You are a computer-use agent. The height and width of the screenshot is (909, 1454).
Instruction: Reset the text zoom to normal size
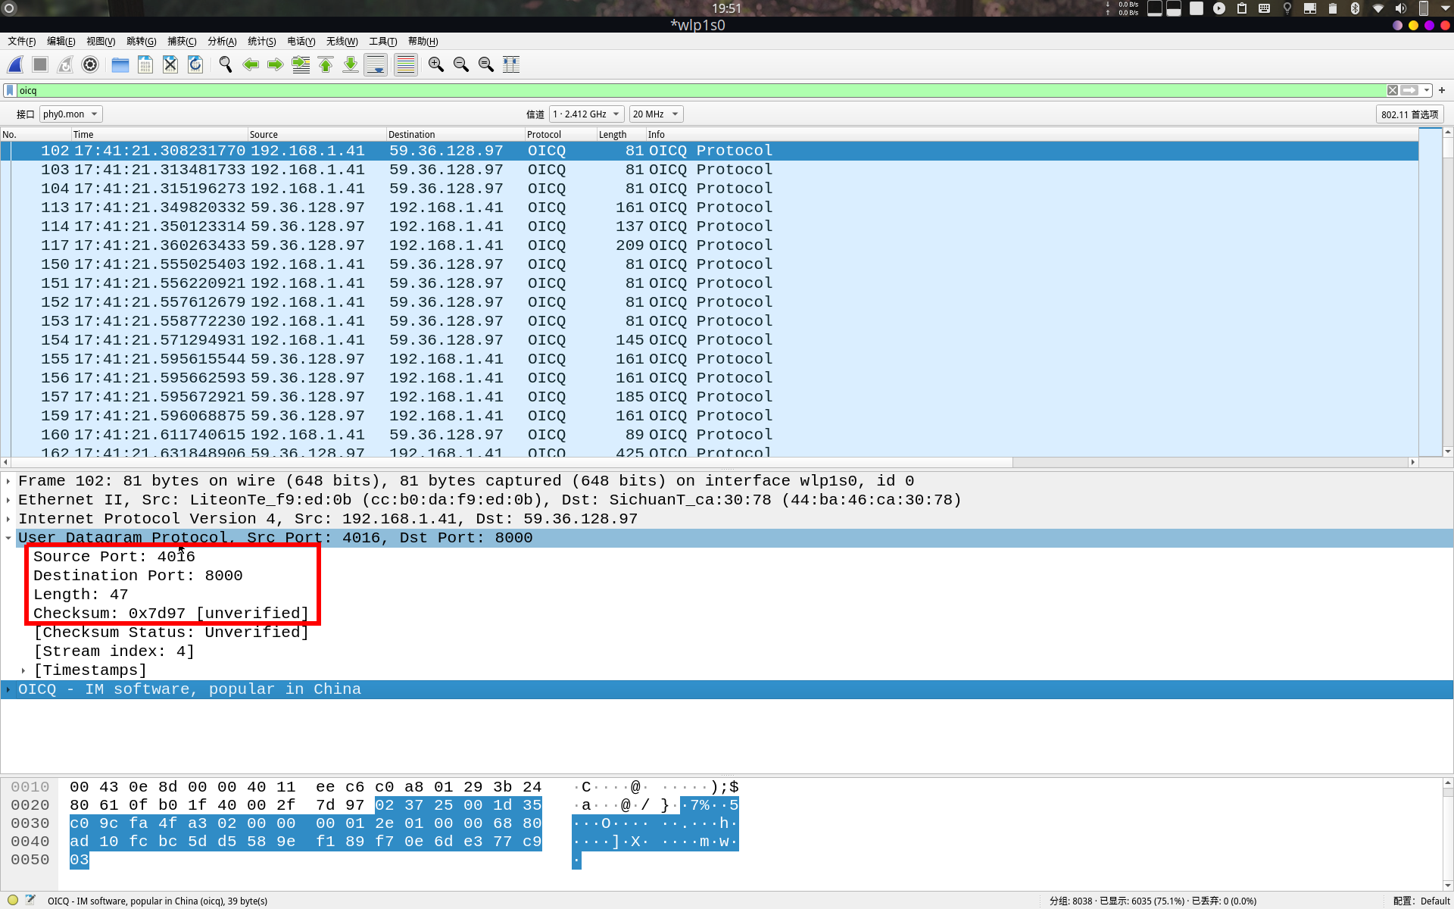486,65
